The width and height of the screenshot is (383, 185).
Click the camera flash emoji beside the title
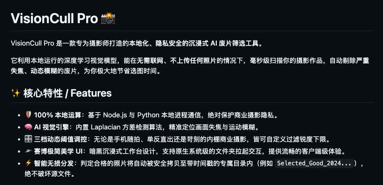pos(108,19)
